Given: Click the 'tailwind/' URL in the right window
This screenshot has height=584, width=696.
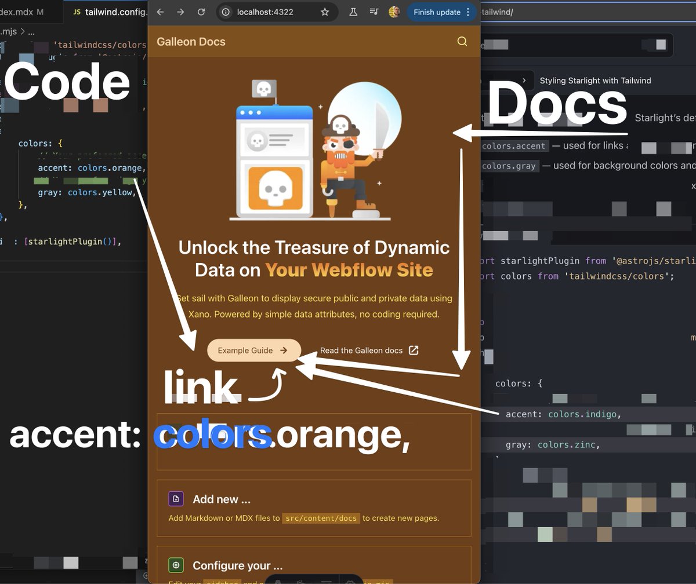Looking at the screenshot, I should 497,12.
